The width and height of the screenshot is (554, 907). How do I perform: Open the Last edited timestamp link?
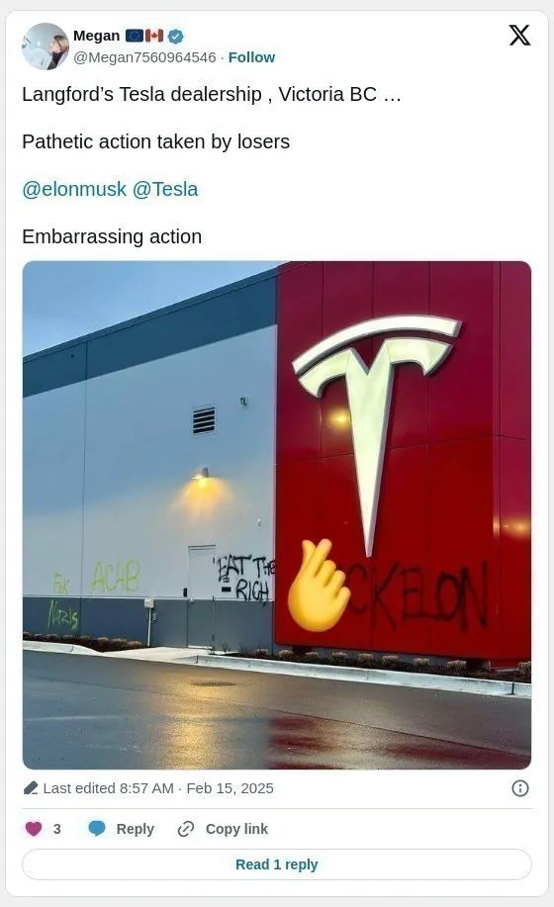(158, 788)
